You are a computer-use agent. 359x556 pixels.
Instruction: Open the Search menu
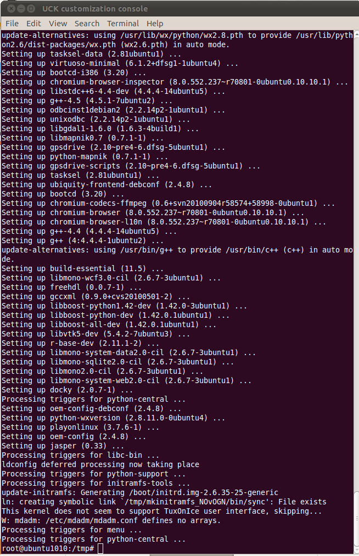[87, 24]
